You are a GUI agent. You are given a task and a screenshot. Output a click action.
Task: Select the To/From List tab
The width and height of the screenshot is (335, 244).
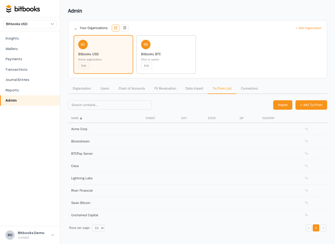pyautogui.click(x=222, y=88)
